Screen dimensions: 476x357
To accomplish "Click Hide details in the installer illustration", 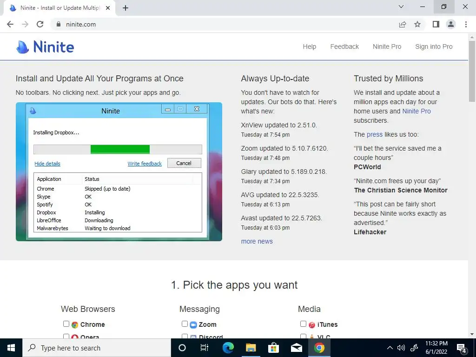I will click(x=47, y=164).
